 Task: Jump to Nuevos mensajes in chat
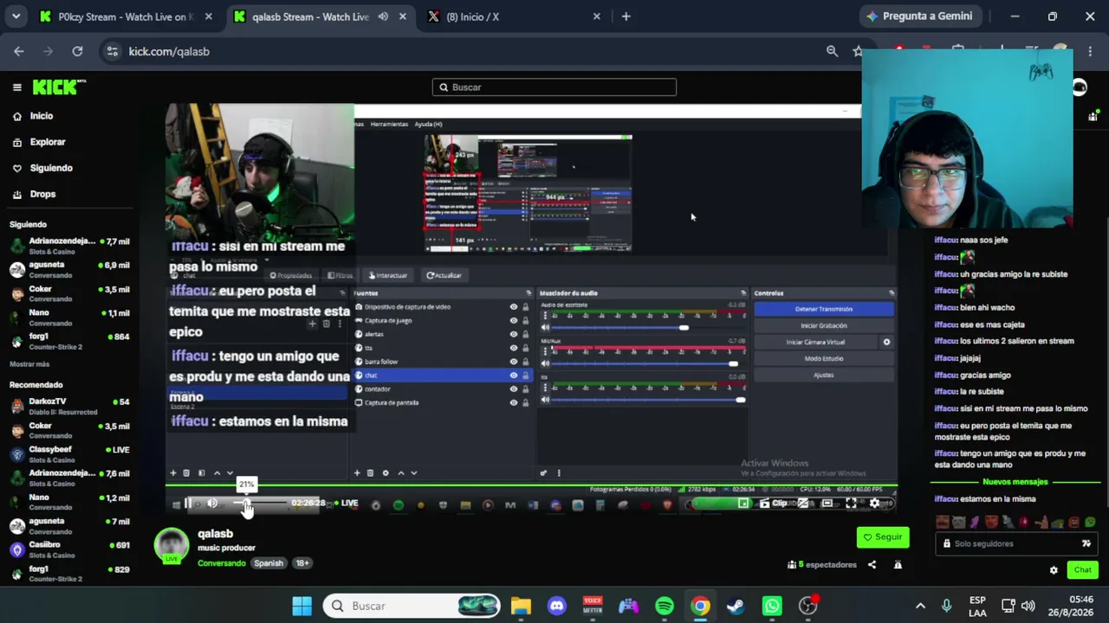point(1015,482)
